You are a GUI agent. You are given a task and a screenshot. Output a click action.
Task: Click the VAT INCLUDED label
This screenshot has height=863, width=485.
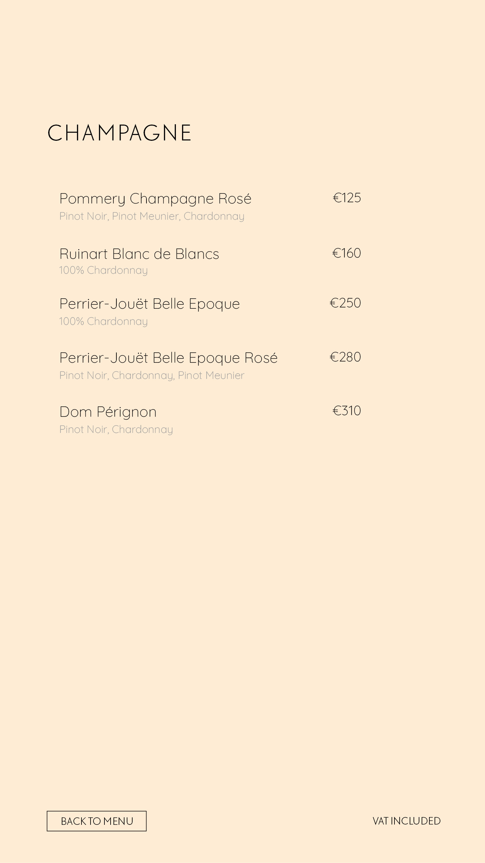coord(407,821)
